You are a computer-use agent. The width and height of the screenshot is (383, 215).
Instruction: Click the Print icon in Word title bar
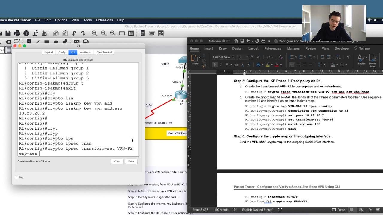pyautogui.click(x=263, y=41)
